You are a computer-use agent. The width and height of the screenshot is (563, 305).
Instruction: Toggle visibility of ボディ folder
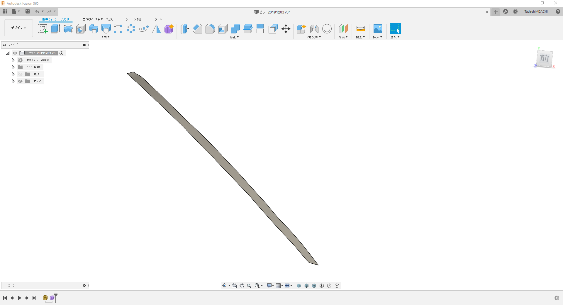(x=20, y=81)
